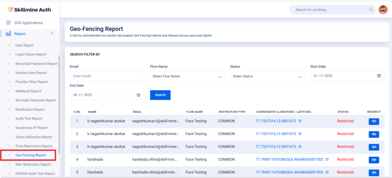
Task: Open the Start Date calendar icon
Action: [379, 76]
